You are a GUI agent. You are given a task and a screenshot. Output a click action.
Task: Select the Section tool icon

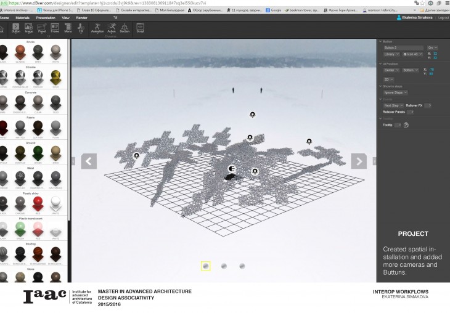pos(125,28)
